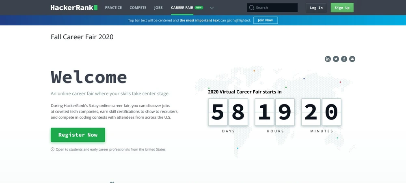The image size is (406, 183).
Task: Focus the Search input field
Action: click(x=272, y=7)
